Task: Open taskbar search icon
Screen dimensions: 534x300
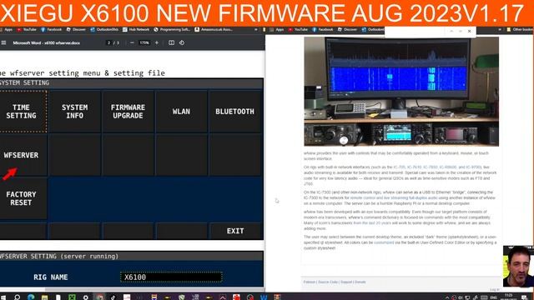Action: coord(17,297)
